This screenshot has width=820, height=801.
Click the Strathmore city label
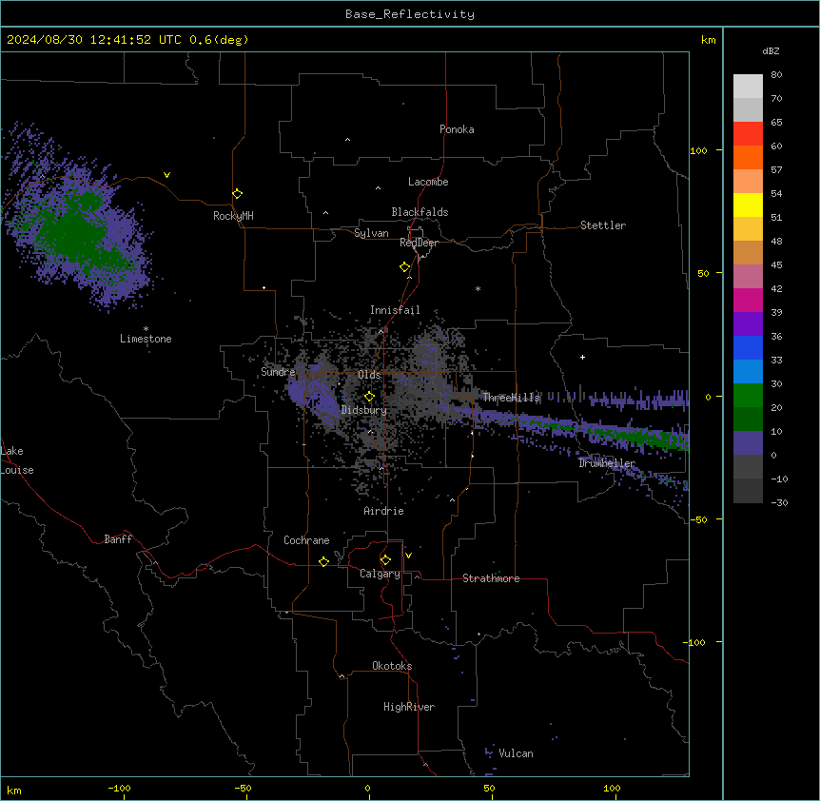click(491, 578)
